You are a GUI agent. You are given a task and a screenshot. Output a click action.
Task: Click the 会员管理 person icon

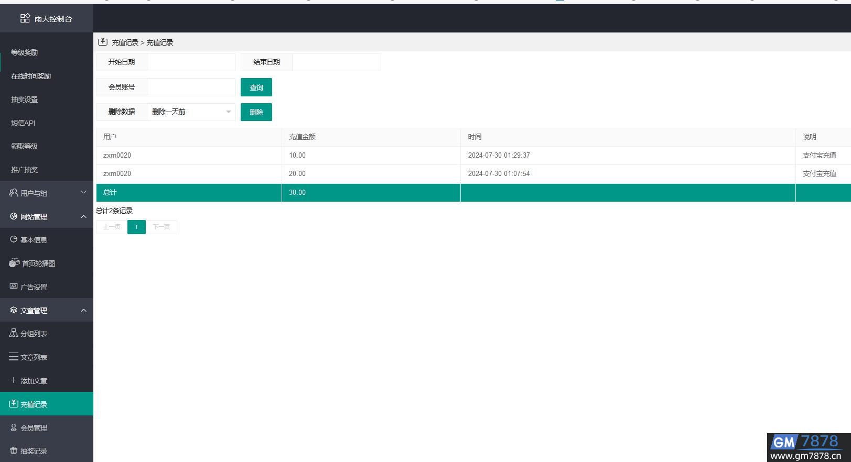click(x=14, y=427)
